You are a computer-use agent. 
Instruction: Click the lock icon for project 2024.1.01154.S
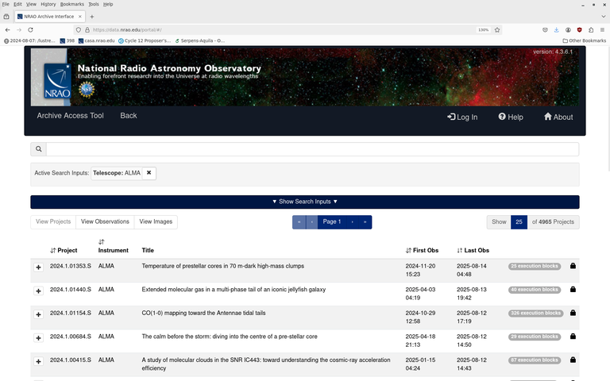tap(573, 313)
